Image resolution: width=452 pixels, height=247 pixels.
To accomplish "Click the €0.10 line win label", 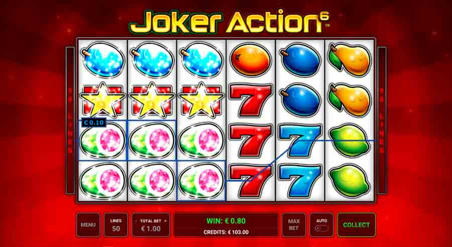I will click(x=94, y=122).
